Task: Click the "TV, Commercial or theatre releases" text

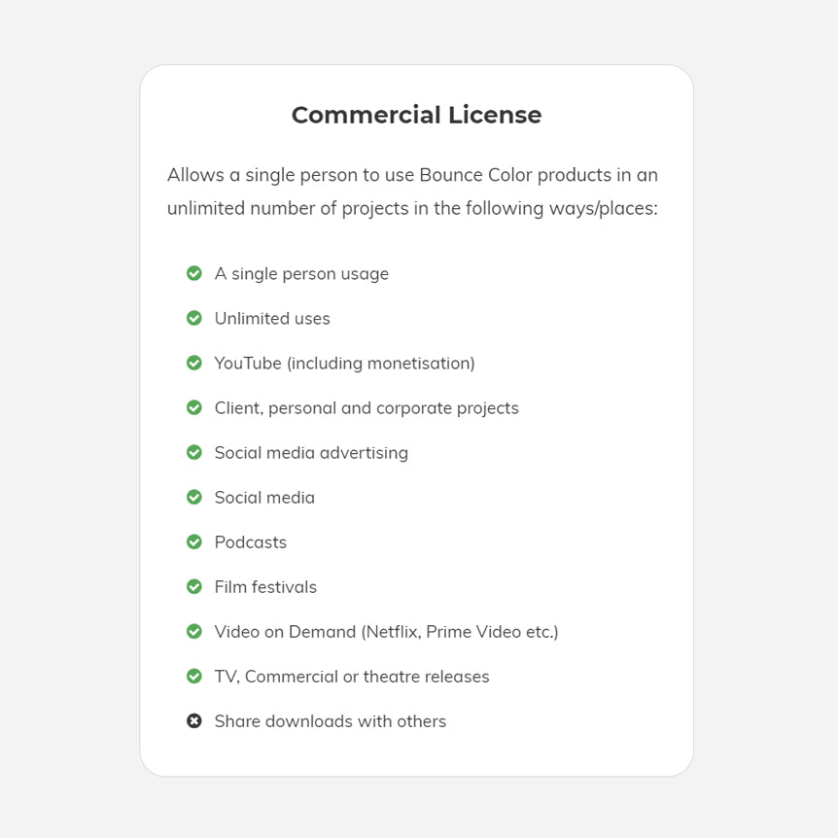Action: (x=352, y=677)
